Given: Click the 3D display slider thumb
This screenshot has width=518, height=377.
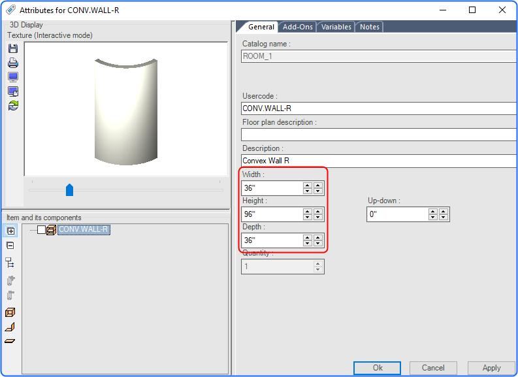Looking at the screenshot, I should click(69, 190).
